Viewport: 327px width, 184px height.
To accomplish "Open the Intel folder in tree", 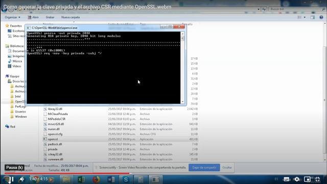I will (x=18, y=97).
